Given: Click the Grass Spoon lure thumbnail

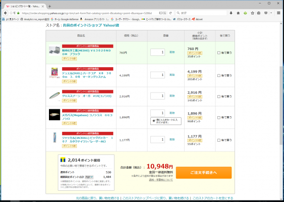Looking at the screenshot, I should coord(54,96).
